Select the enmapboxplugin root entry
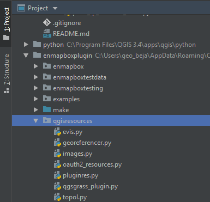Screen dimensions: 210x202 pos(127,56)
